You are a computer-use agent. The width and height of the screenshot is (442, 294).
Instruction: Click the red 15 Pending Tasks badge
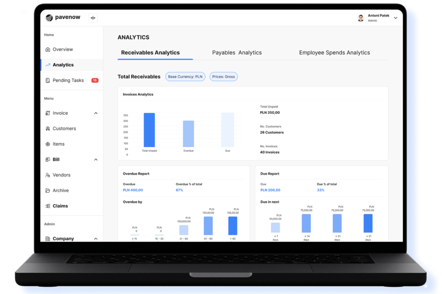click(x=95, y=80)
